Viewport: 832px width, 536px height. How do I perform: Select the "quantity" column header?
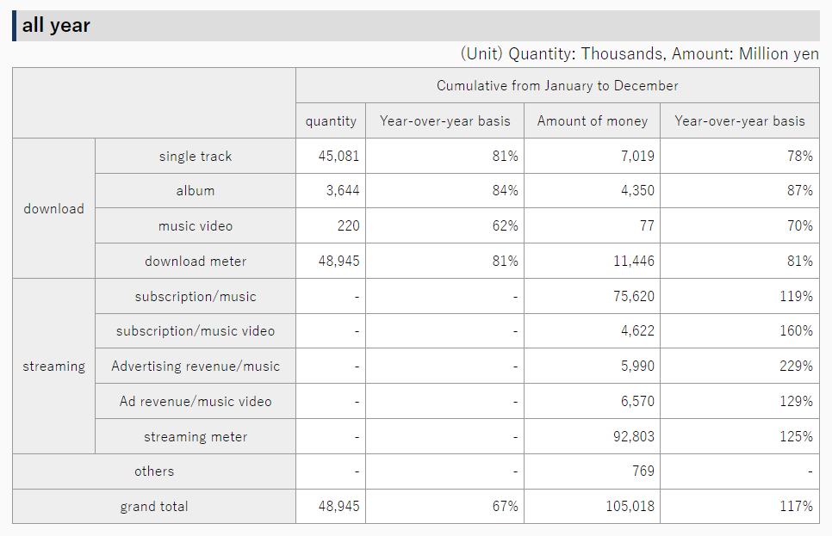point(331,121)
